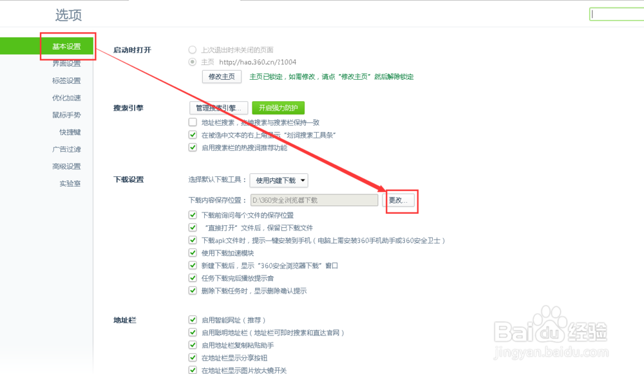Image resolution: width=644 pixels, height=374 pixels.
Task: Open 广告过滤 settings
Action: 66,149
